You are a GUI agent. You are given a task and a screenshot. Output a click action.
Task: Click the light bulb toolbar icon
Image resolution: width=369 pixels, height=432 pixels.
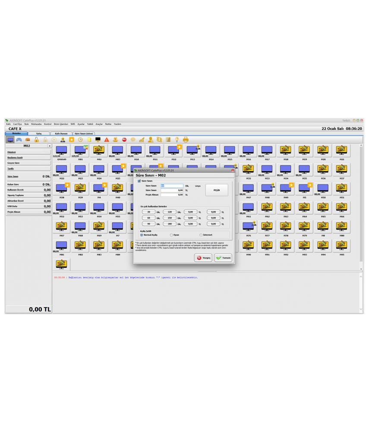point(177,140)
